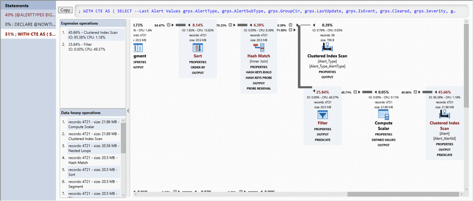Open Alert_Type Clustered Index Scan PROPERTIES

pyautogui.click(x=327, y=72)
